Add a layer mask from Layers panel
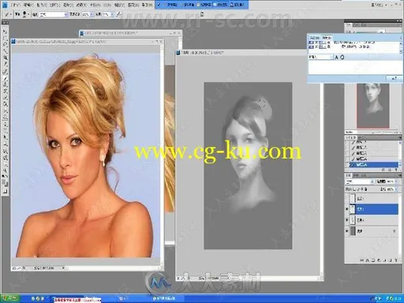Screen dimensions: 404x303 pos(373,260)
